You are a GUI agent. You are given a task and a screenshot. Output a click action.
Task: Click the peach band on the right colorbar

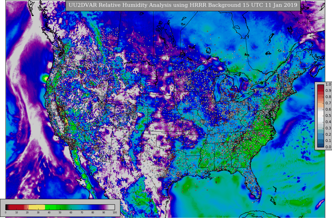tap(321, 105)
